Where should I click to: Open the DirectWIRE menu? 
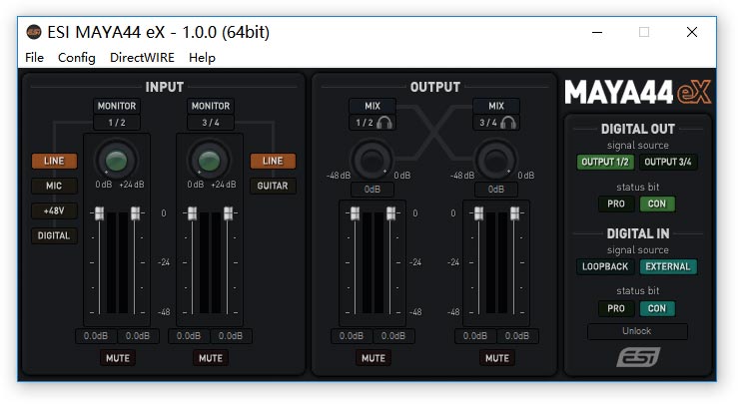(x=142, y=58)
